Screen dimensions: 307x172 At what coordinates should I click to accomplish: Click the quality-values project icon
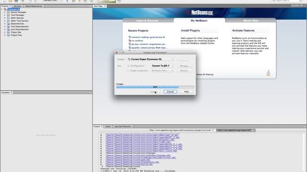(130, 48)
